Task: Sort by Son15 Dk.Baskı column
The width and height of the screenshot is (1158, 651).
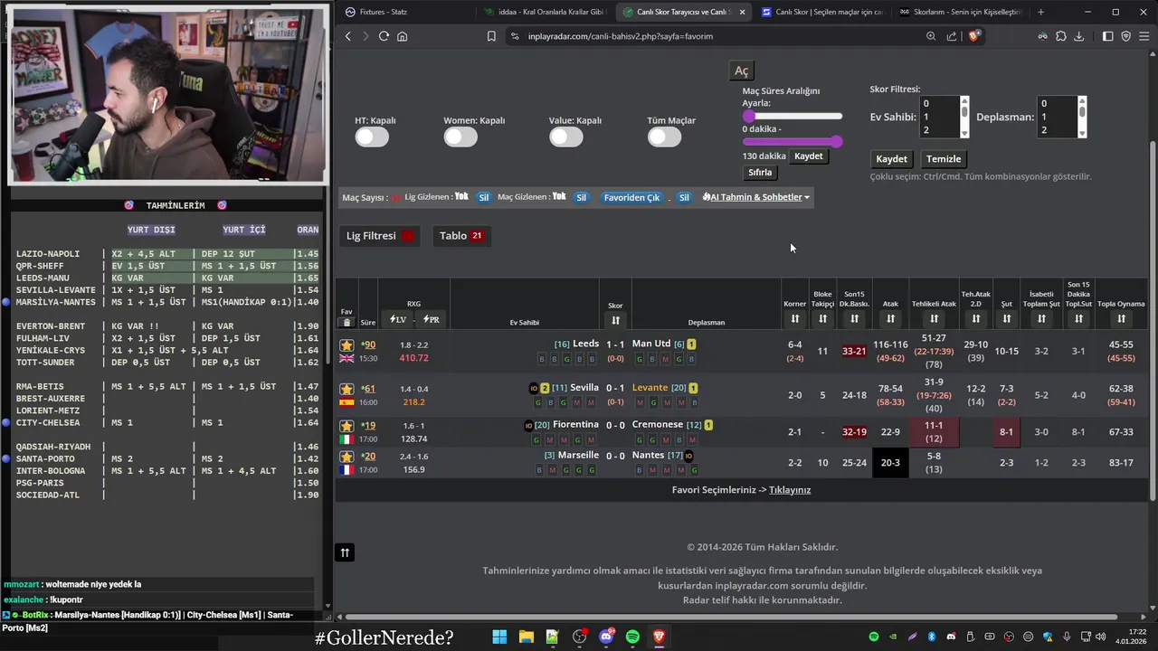Action: tap(854, 319)
